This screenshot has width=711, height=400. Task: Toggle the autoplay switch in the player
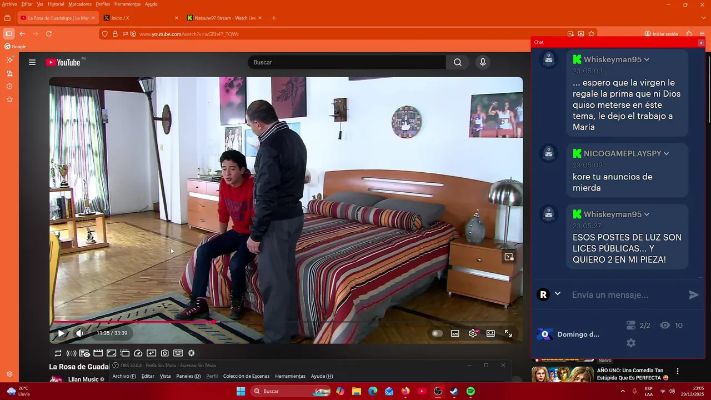(437, 333)
